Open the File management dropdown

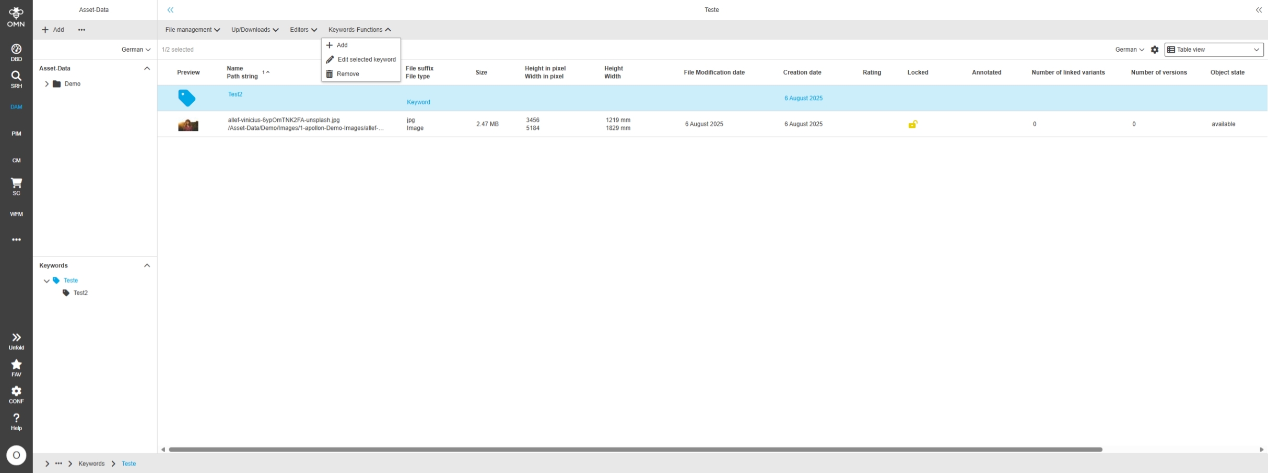[193, 30]
